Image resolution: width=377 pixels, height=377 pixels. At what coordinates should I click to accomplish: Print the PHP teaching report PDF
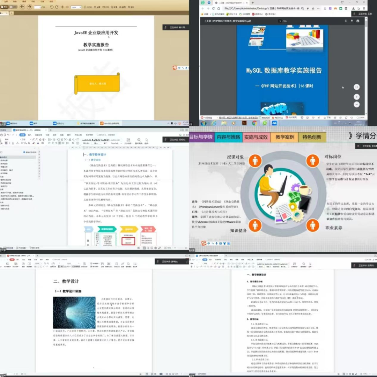tap(358, 21)
